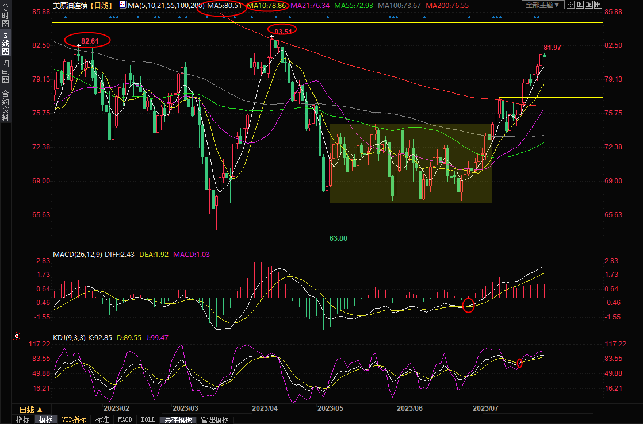Click the red circle on MACD crossover
Image resolution: width=643 pixels, height=424 pixels.
click(x=468, y=306)
